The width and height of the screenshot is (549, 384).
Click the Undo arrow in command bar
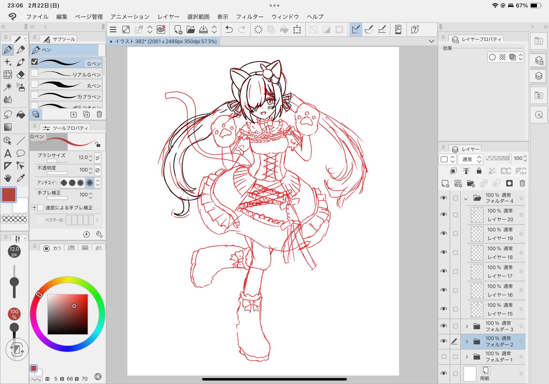pos(229,30)
